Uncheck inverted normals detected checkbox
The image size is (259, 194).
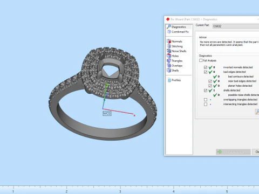(206, 67)
